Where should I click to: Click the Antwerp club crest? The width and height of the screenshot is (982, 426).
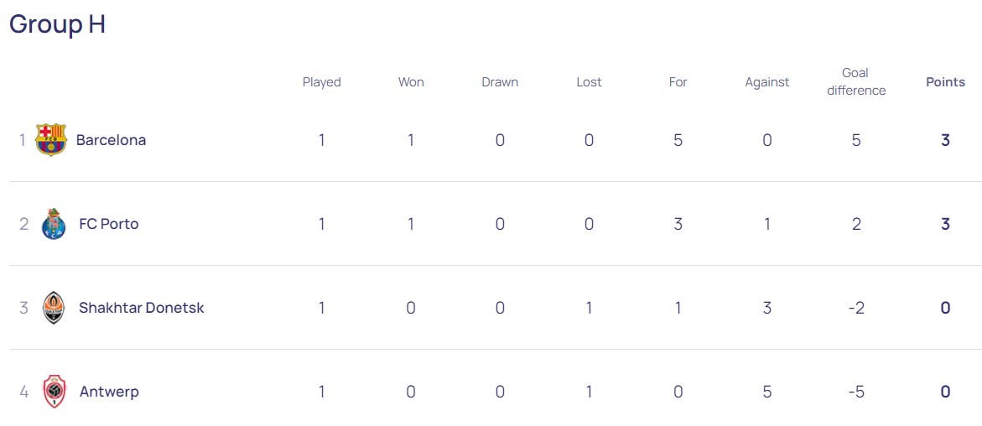54,392
